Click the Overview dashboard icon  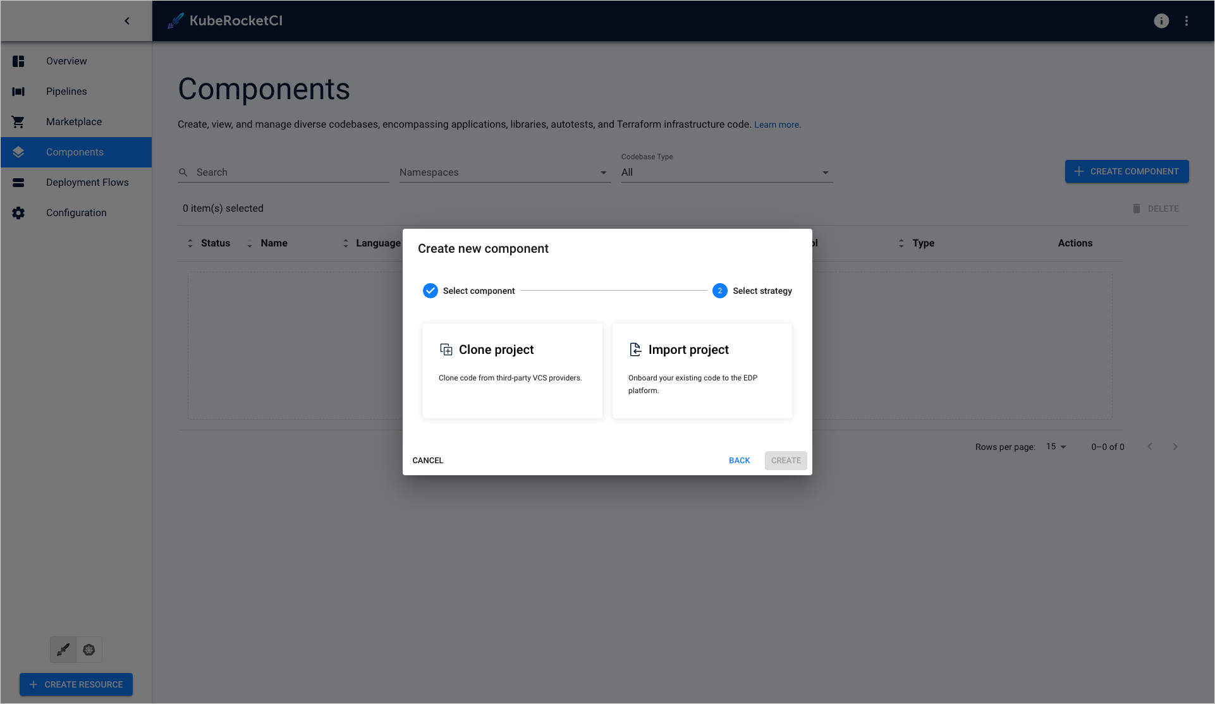pyautogui.click(x=18, y=61)
